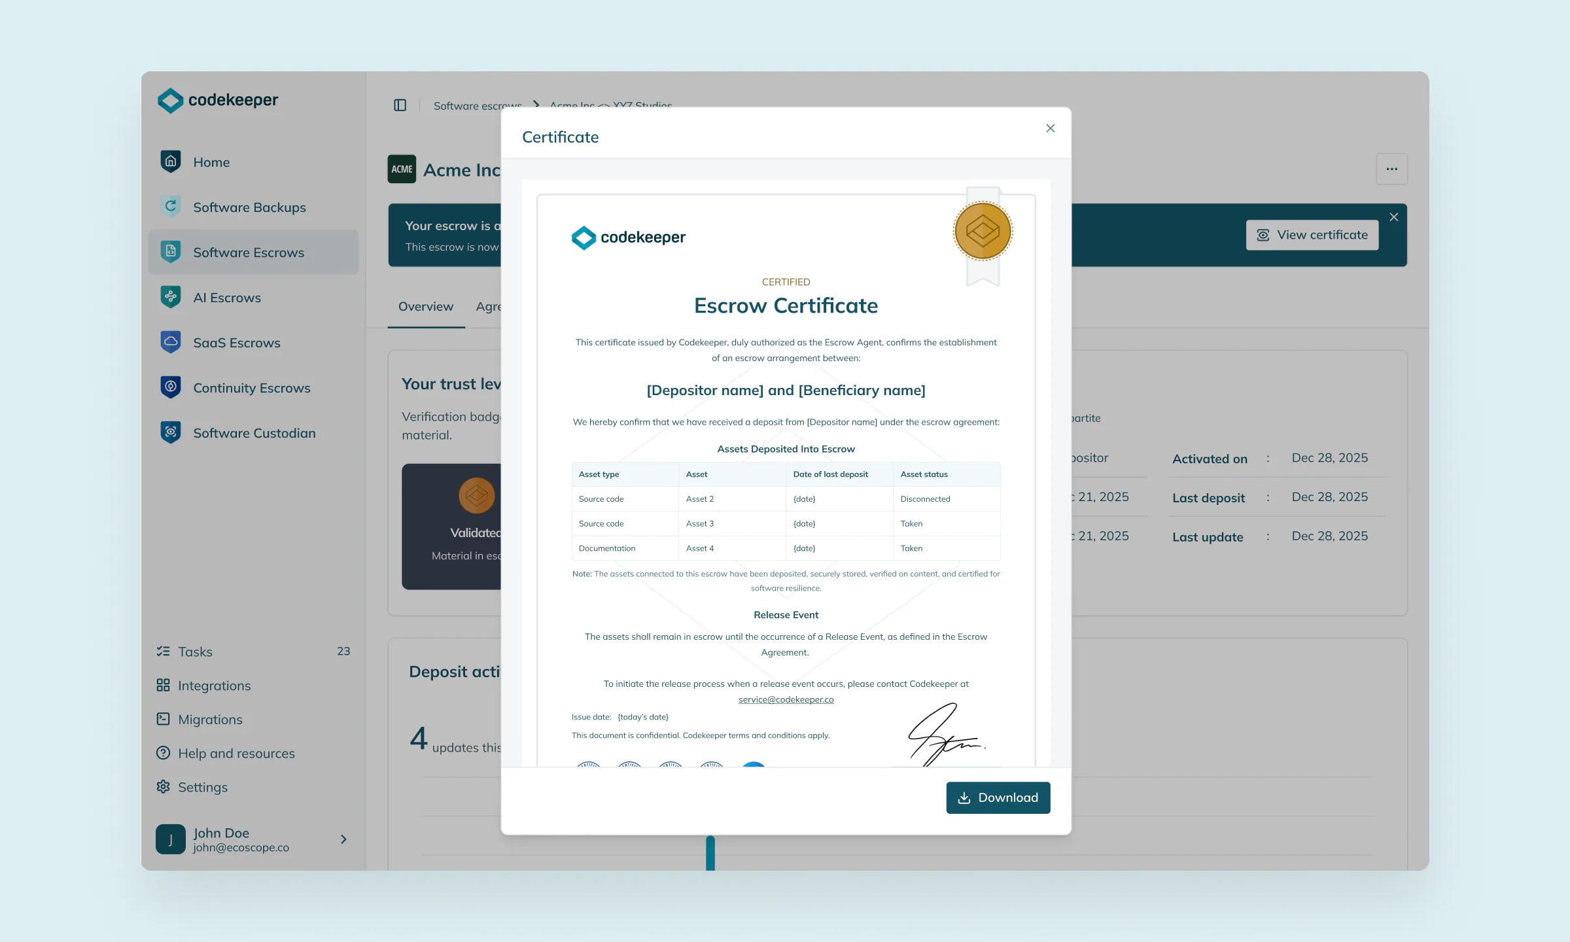1570x942 pixels.
Task: Click the Validated badge card thumbnail
Action: pyautogui.click(x=452, y=527)
